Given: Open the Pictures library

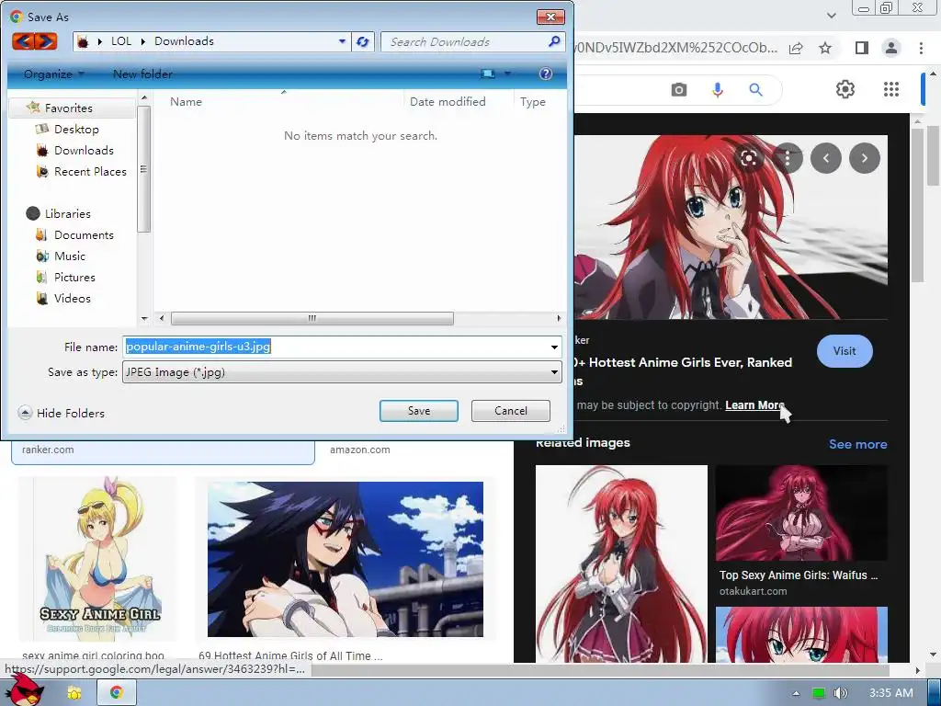Looking at the screenshot, I should (74, 278).
